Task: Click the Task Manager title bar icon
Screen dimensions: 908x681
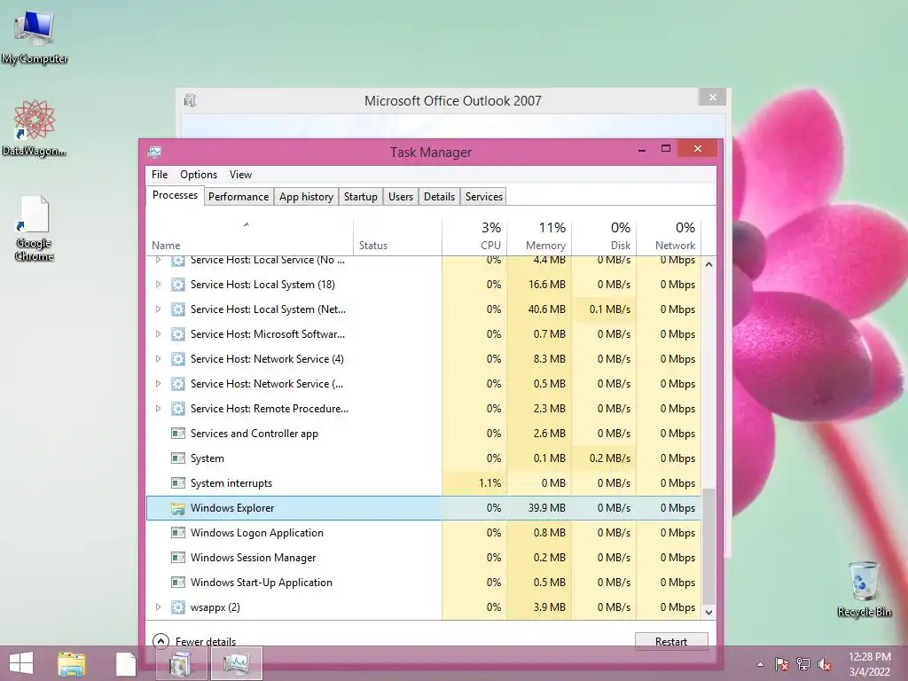Action: 154,153
